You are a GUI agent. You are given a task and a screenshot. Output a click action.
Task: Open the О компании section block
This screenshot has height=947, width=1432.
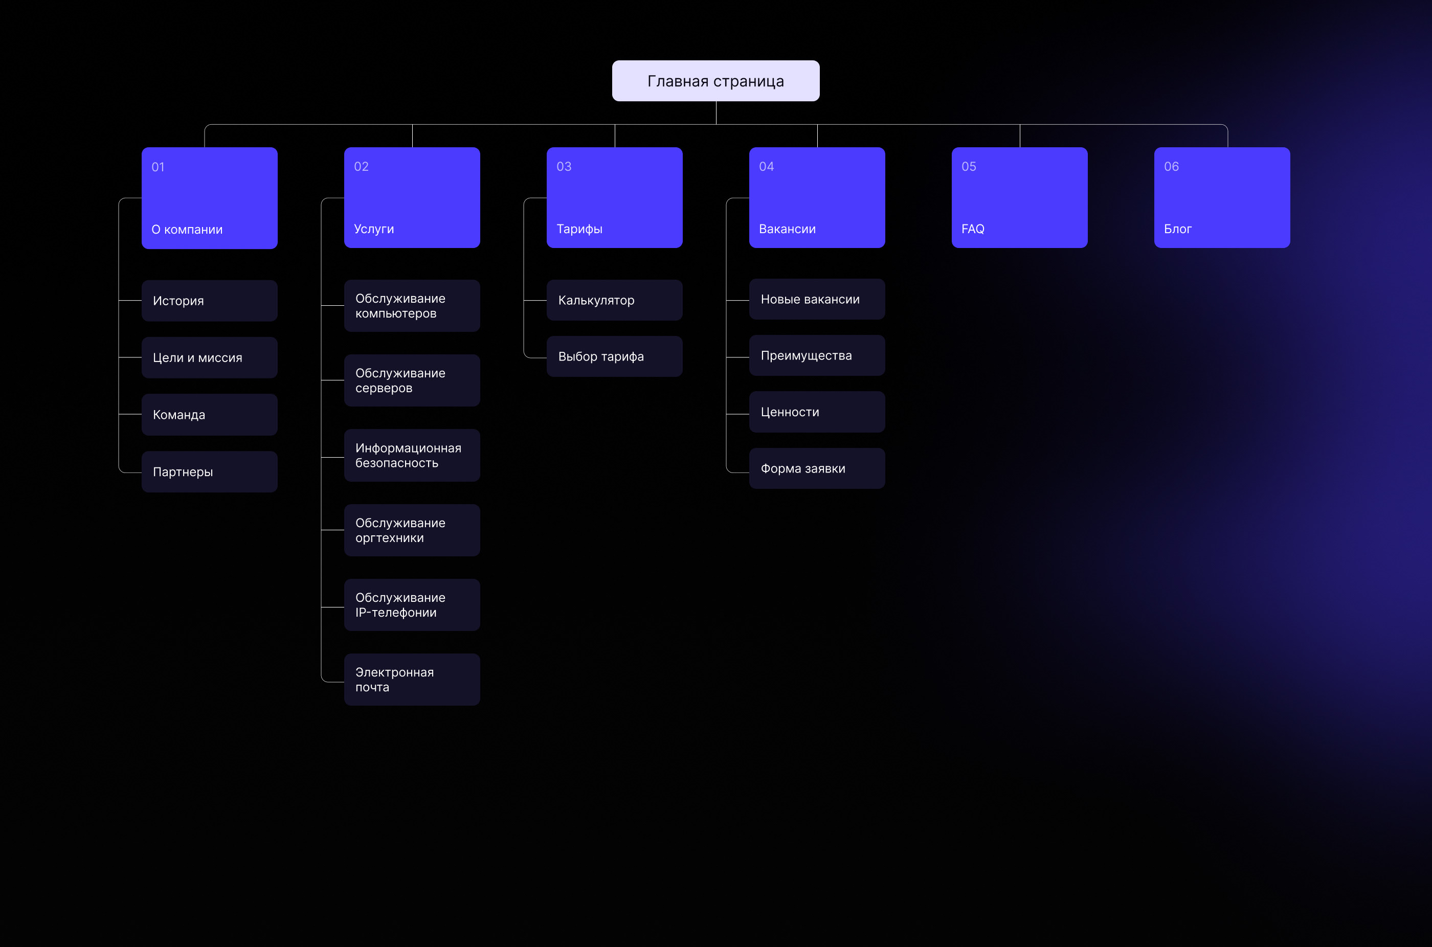click(209, 198)
